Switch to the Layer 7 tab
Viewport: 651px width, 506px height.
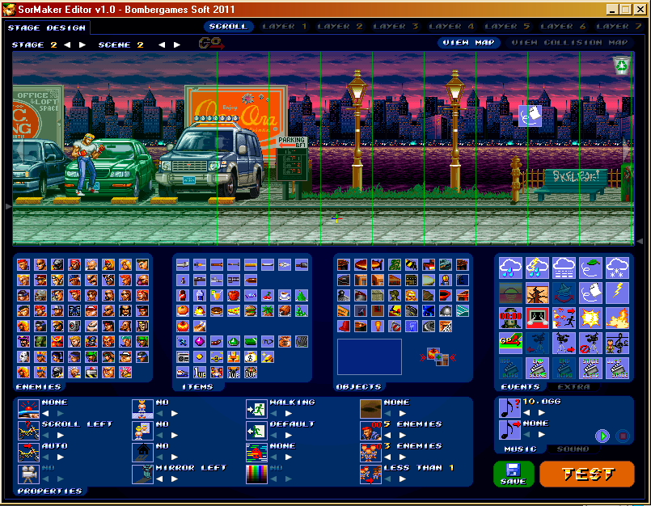(x=619, y=27)
